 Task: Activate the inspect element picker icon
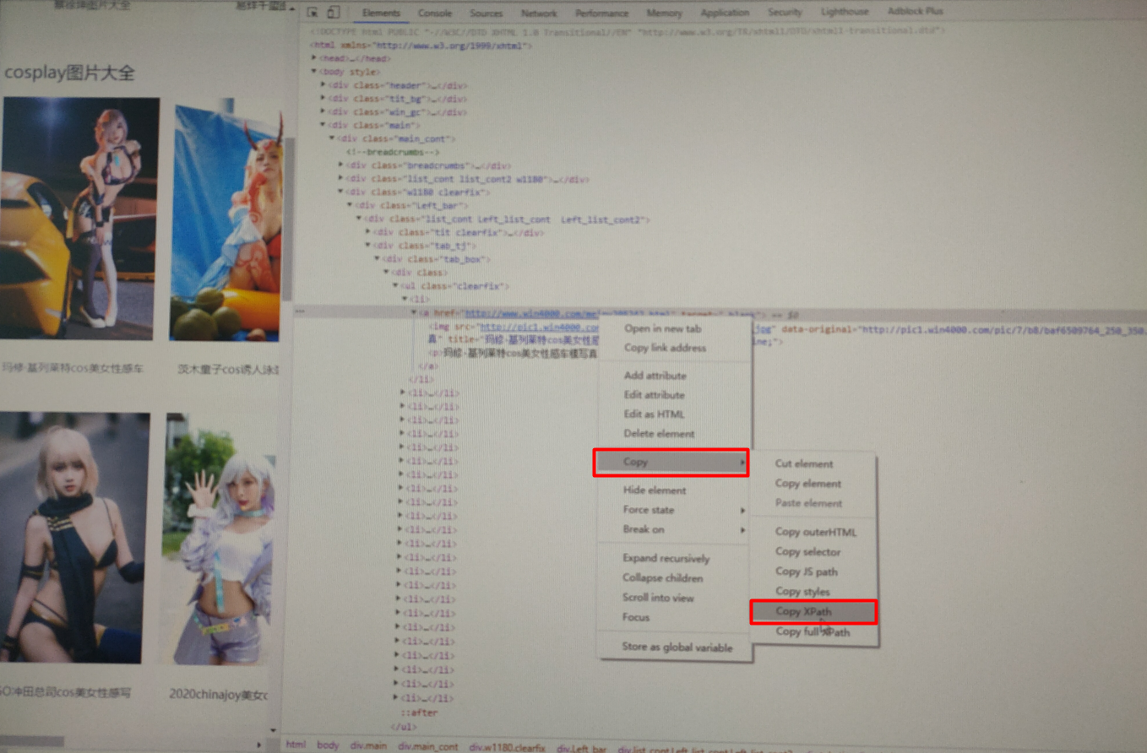313,13
